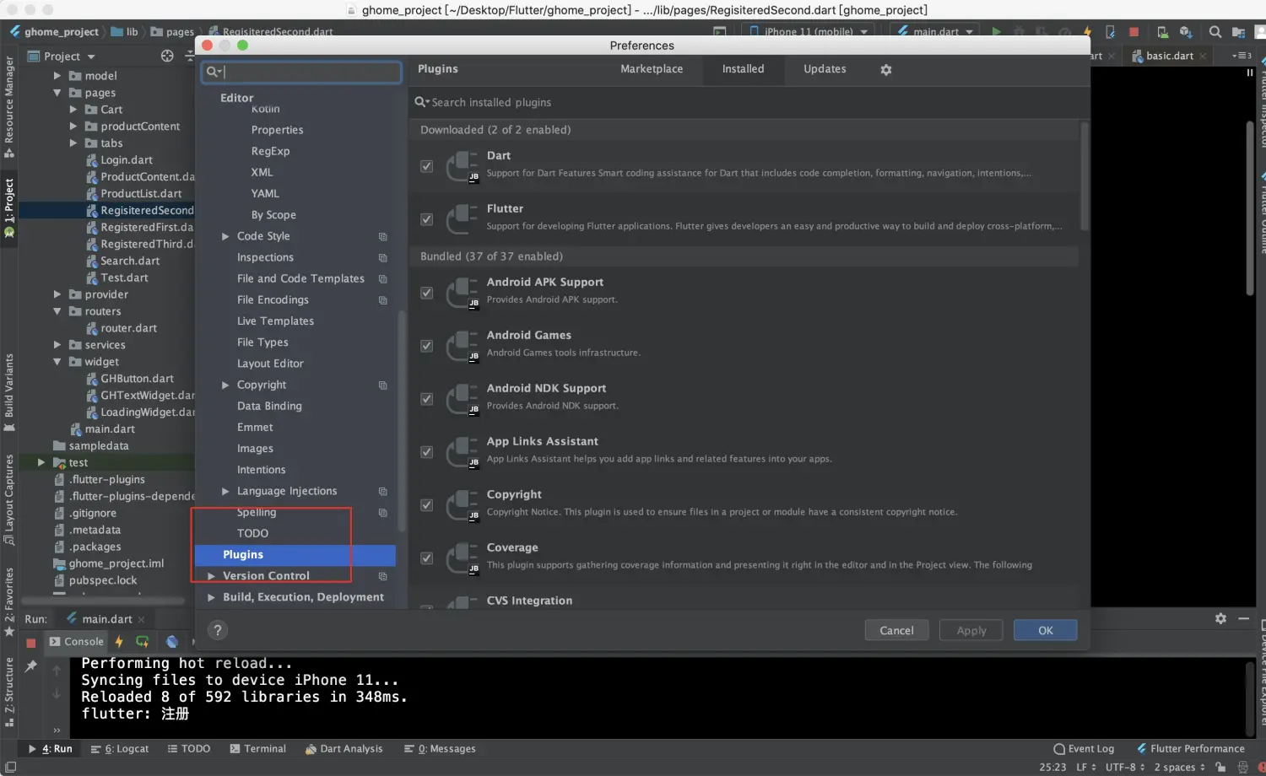Open Event Log in status bar
The image size is (1266, 776).
point(1084,749)
